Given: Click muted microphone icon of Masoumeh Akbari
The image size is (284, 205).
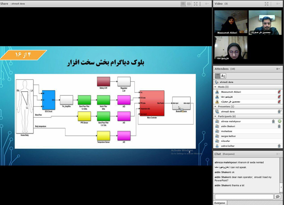Looking at the screenshot, I should coord(279,92).
